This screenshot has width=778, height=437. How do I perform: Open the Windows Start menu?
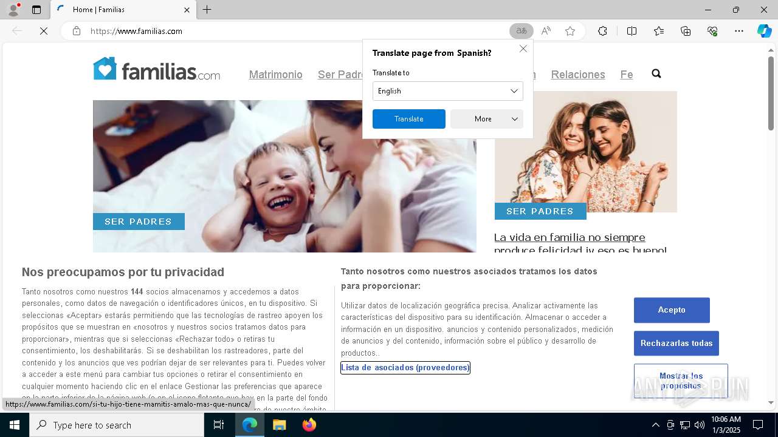coord(15,425)
